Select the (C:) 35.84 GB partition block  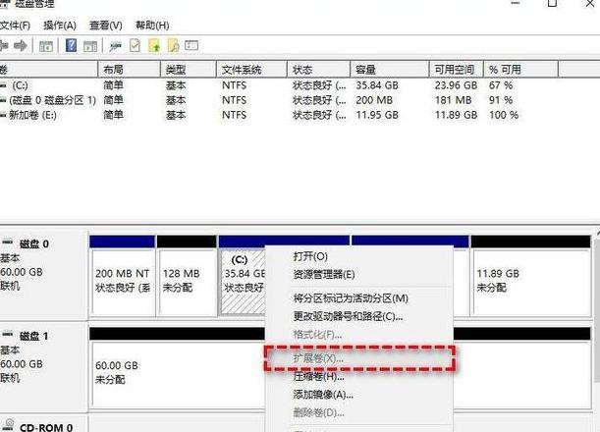(243, 281)
